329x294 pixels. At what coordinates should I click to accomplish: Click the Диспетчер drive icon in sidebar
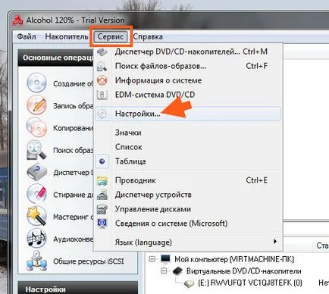coord(37,172)
